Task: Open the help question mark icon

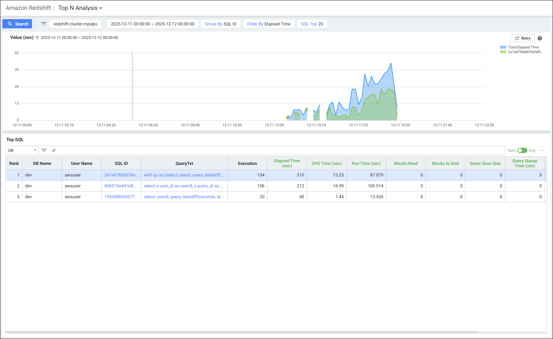Action: pyautogui.click(x=540, y=38)
